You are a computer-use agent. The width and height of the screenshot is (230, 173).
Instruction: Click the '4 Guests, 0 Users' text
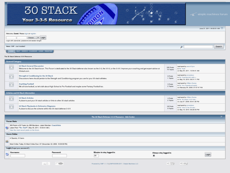(x=17, y=138)
